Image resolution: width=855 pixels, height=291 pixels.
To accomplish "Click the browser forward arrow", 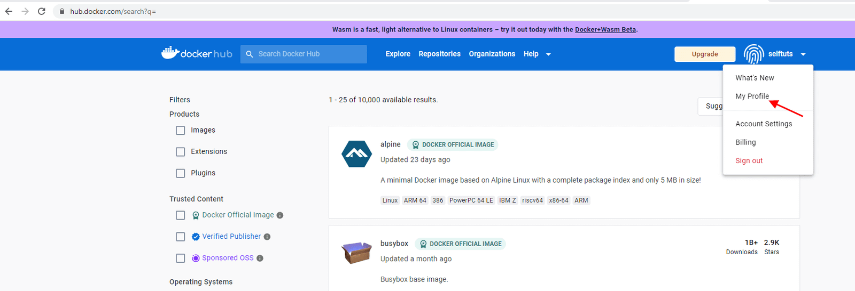I will pyautogui.click(x=25, y=11).
